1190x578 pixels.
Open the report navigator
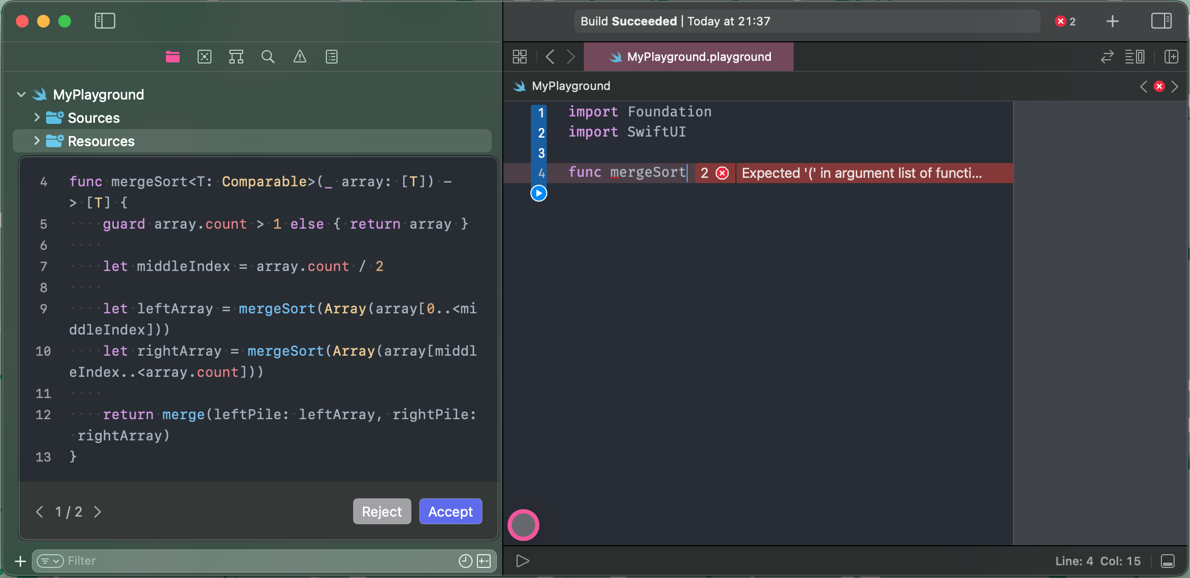[x=332, y=57]
